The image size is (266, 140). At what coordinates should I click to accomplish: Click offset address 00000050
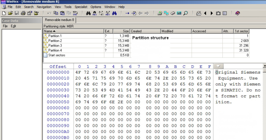click(x=58, y=102)
